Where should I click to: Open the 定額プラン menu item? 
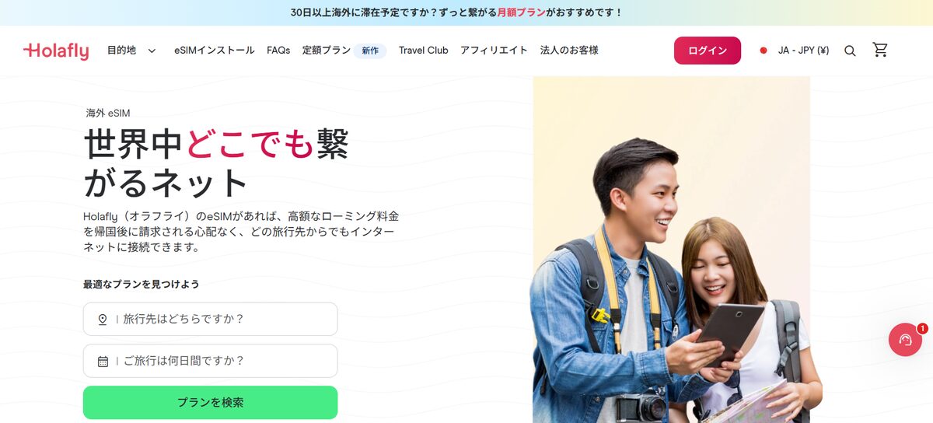(x=327, y=50)
